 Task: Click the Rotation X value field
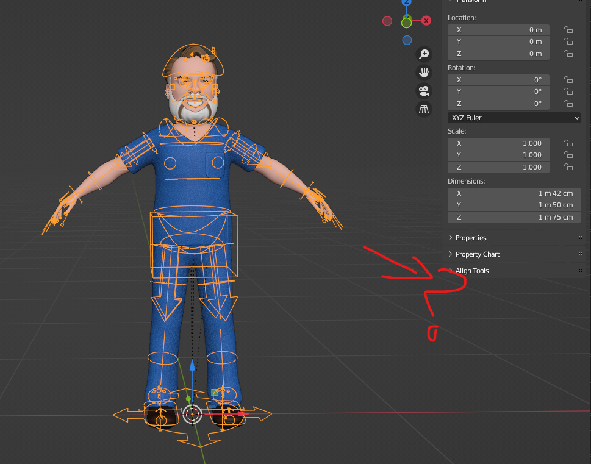(x=498, y=80)
